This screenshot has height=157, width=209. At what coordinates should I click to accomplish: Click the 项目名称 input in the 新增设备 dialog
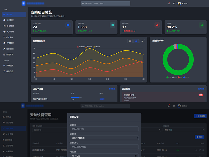point(104,129)
